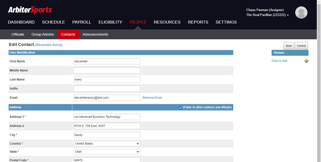321x162 pixels.
Task: Open the Reports menu
Action: [198, 22]
